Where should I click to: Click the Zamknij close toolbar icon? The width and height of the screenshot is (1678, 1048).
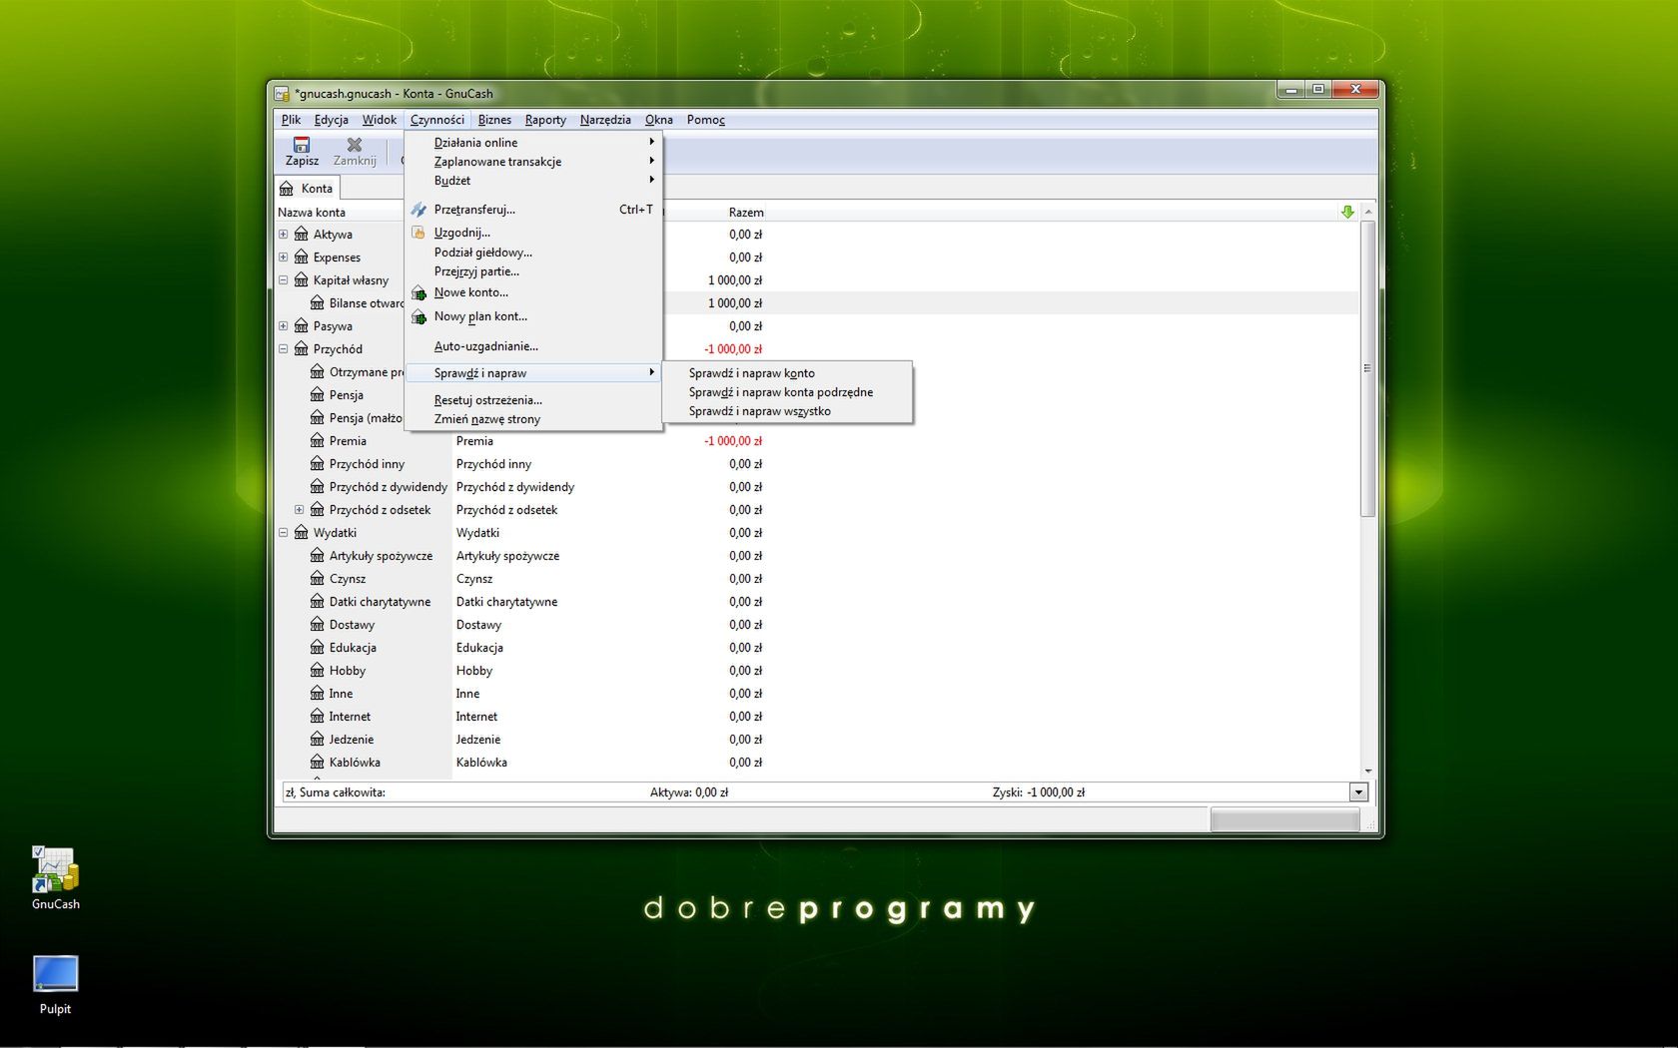pos(354,145)
